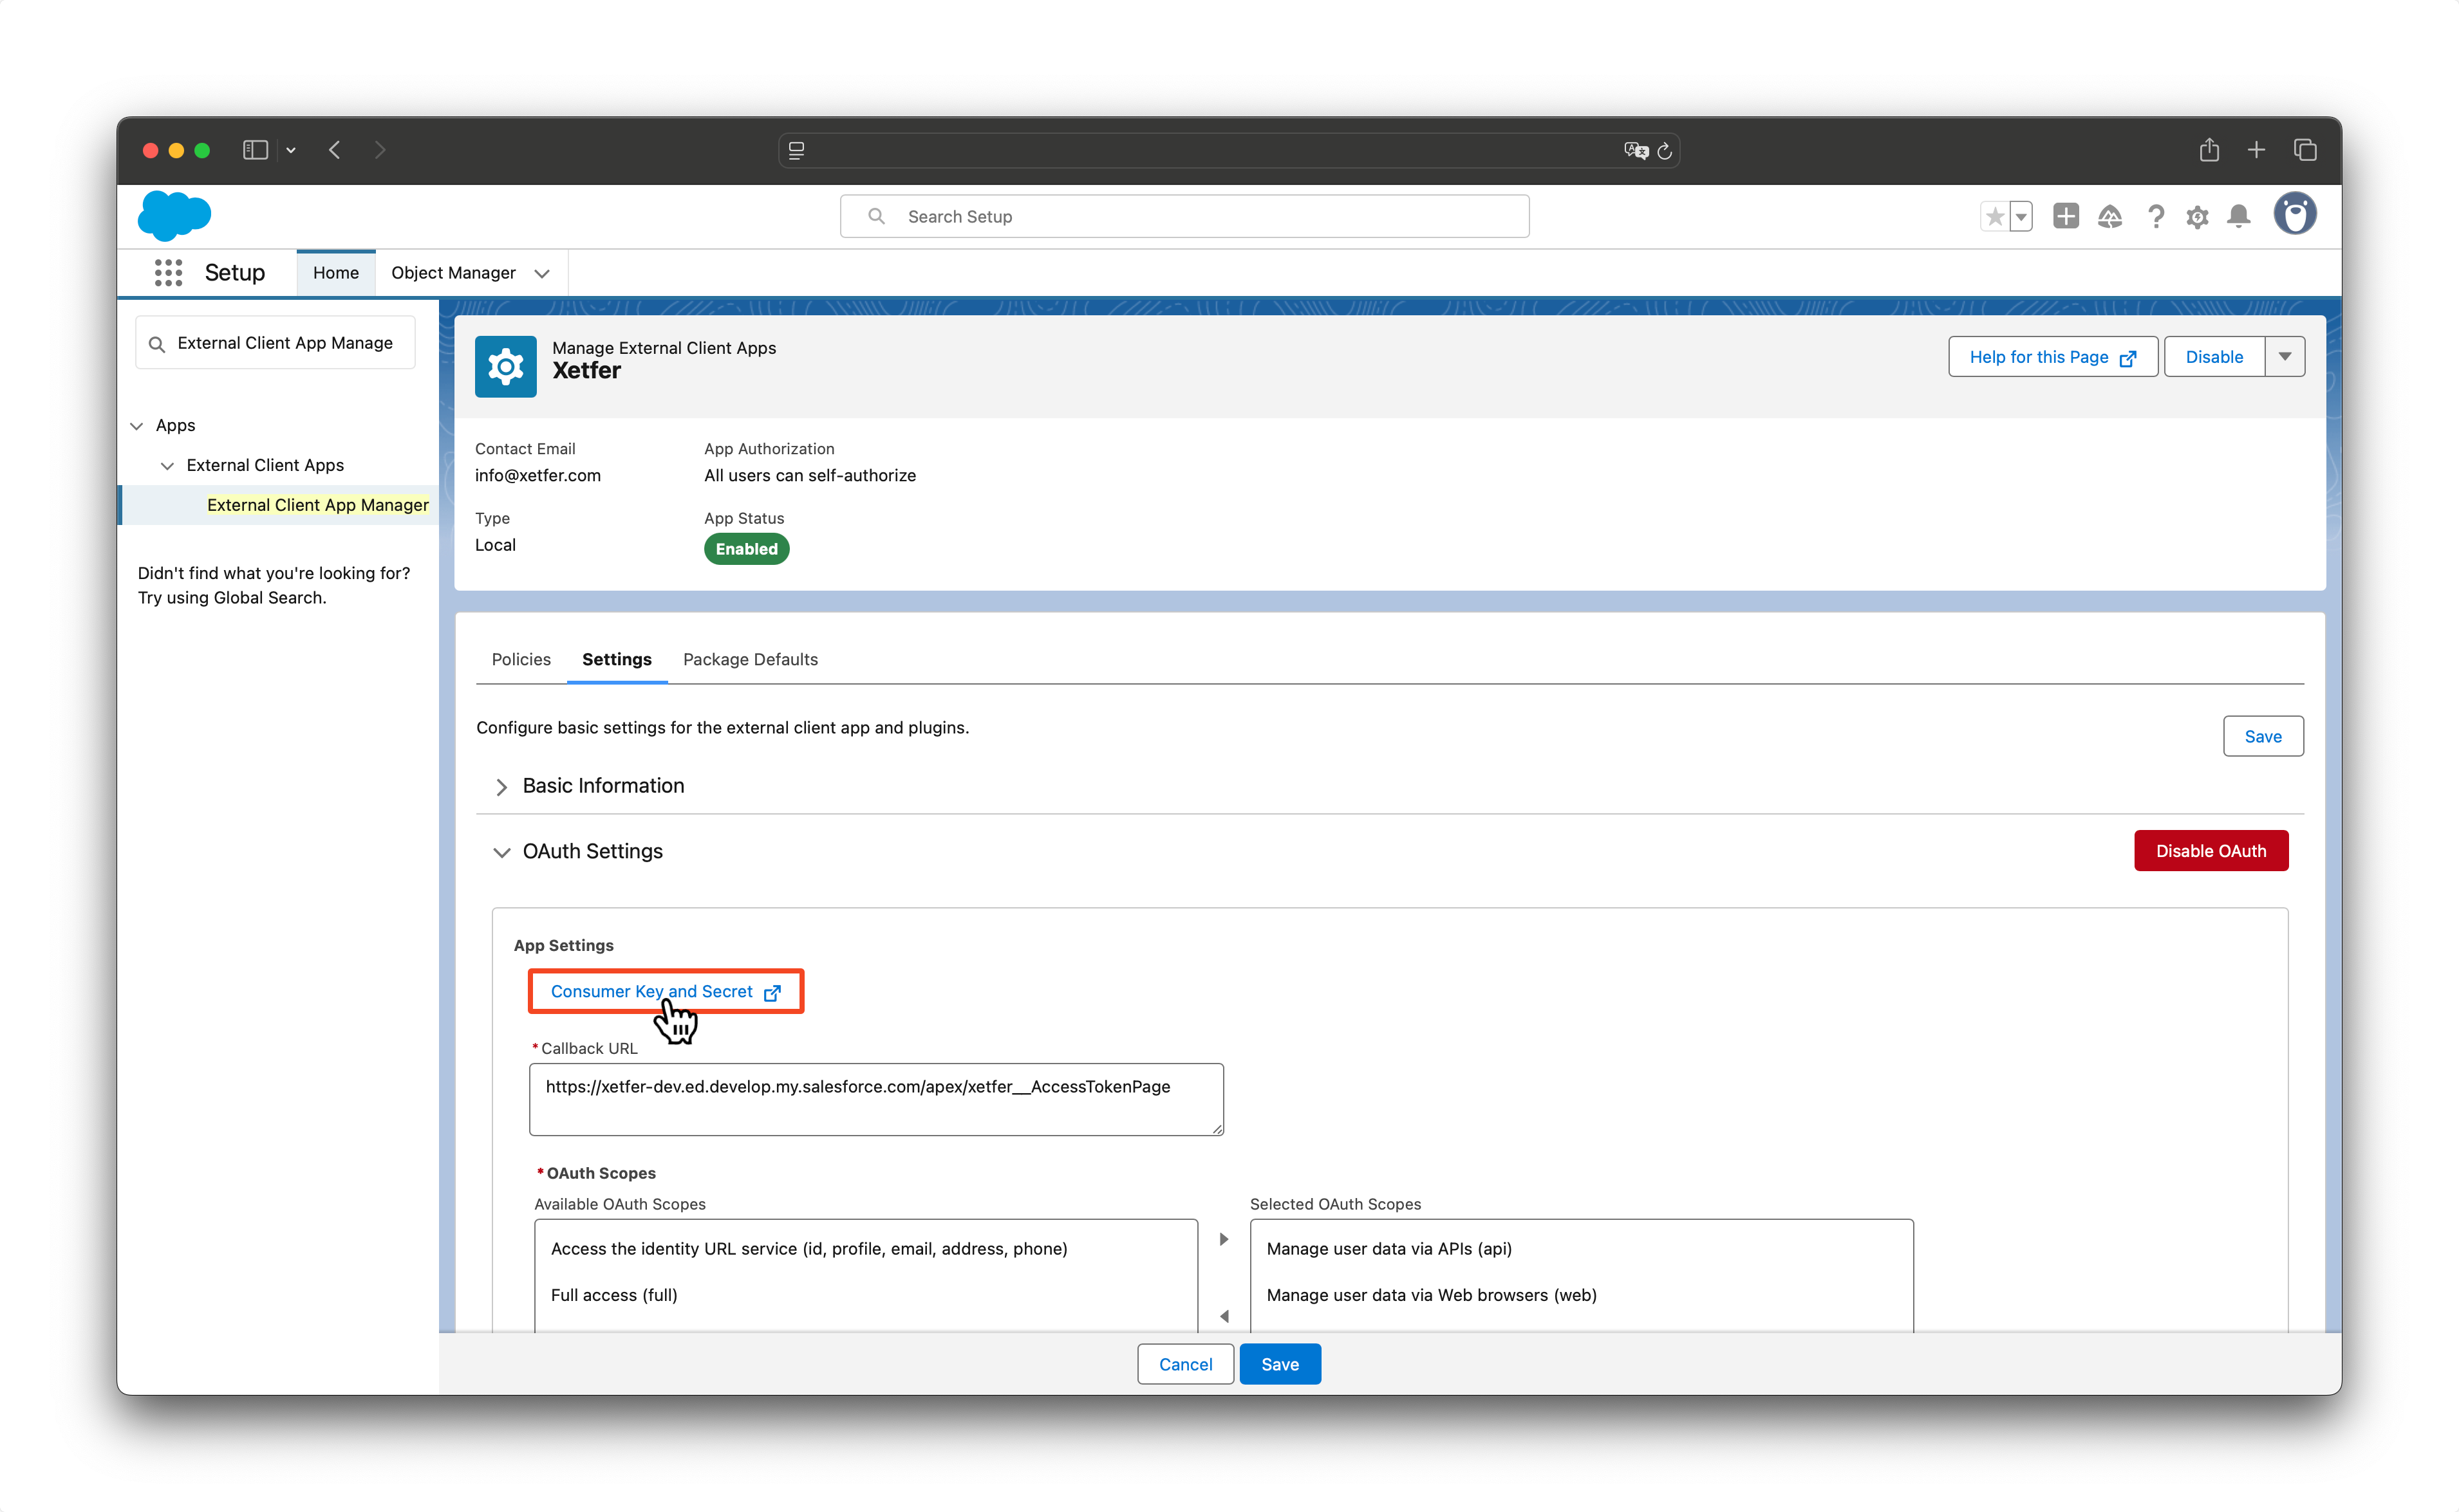Image resolution: width=2459 pixels, height=1512 pixels.
Task: Open sidebar options chevron in browser toolbar
Action: click(x=291, y=150)
